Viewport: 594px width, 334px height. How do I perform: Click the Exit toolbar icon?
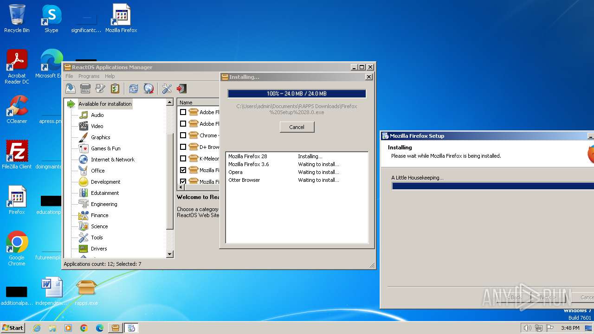click(x=182, y=89)
